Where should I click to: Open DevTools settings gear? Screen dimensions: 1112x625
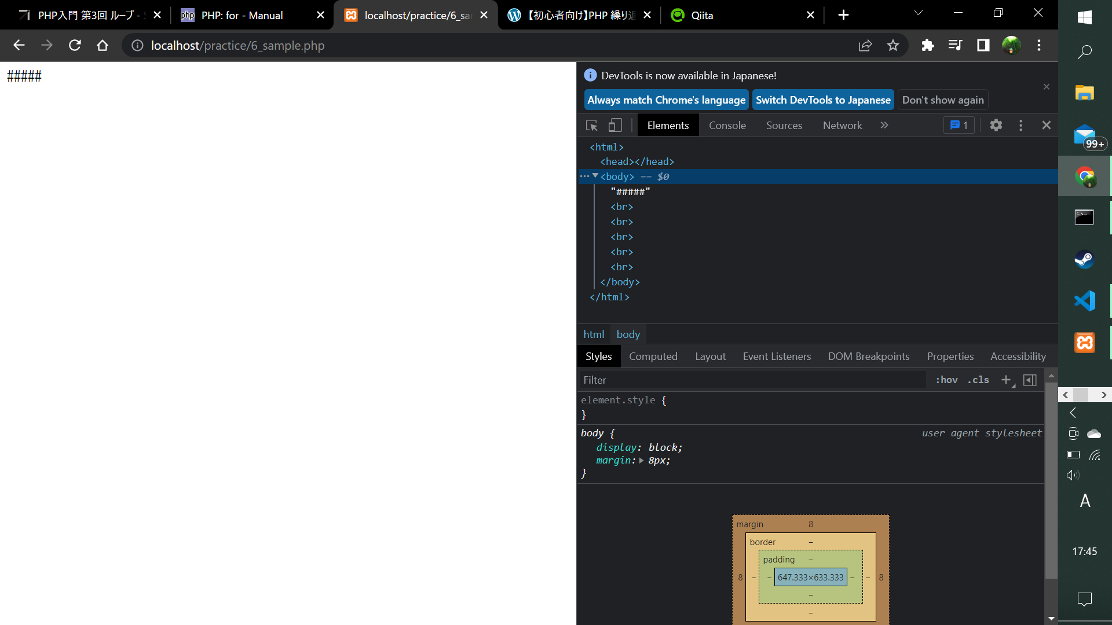996,125
